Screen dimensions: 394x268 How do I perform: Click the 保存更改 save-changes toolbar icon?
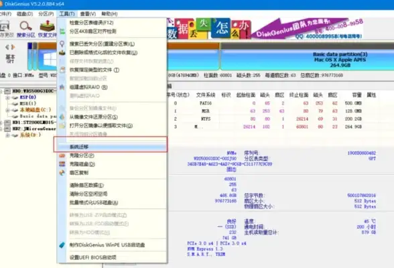point(5,26)
